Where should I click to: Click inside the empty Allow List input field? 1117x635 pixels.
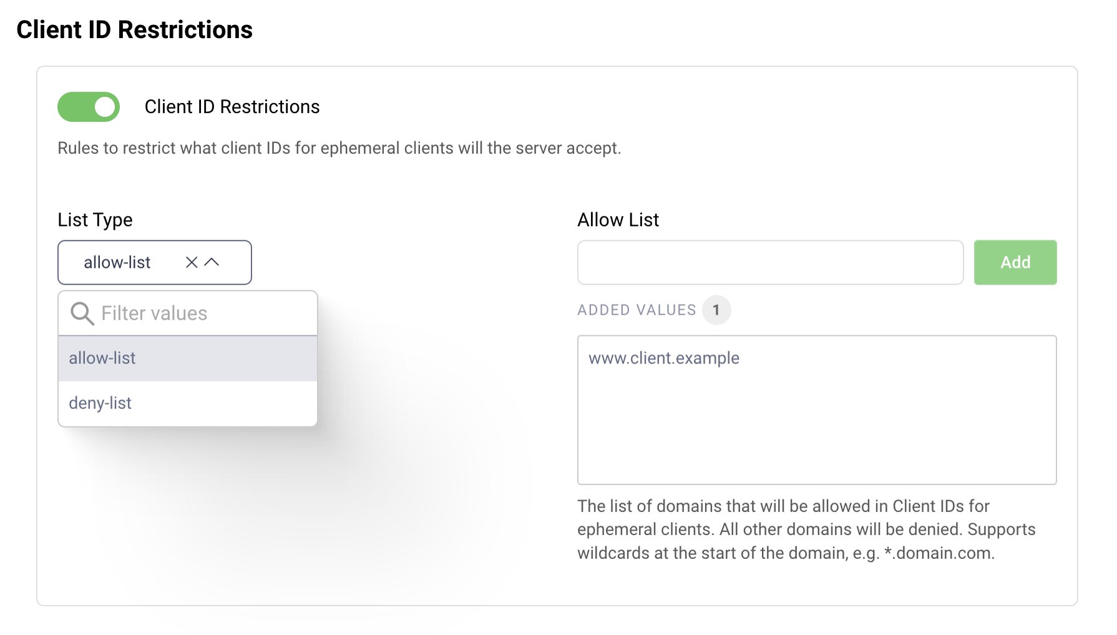point(770,262)
